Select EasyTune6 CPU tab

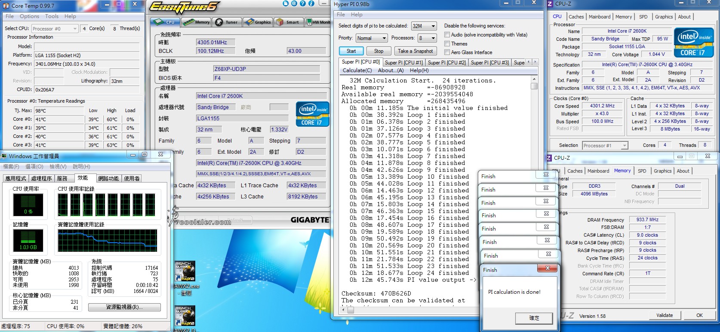click(165, 22)
